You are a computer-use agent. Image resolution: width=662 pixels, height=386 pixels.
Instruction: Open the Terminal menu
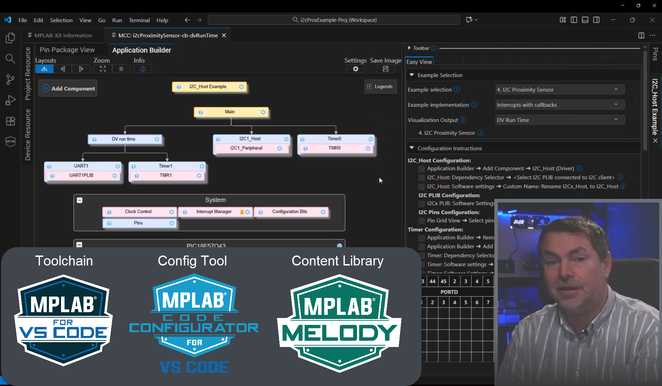pos(139,20)
